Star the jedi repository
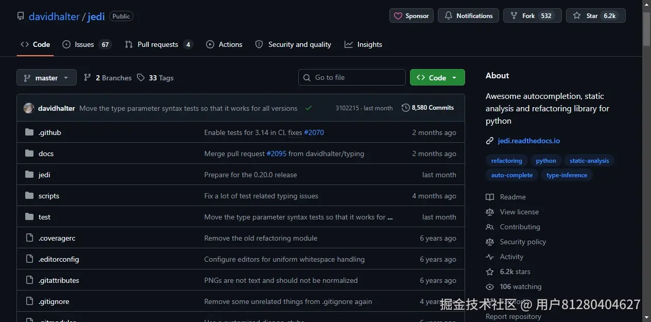 pyautogui.click(x=596, y=16)
